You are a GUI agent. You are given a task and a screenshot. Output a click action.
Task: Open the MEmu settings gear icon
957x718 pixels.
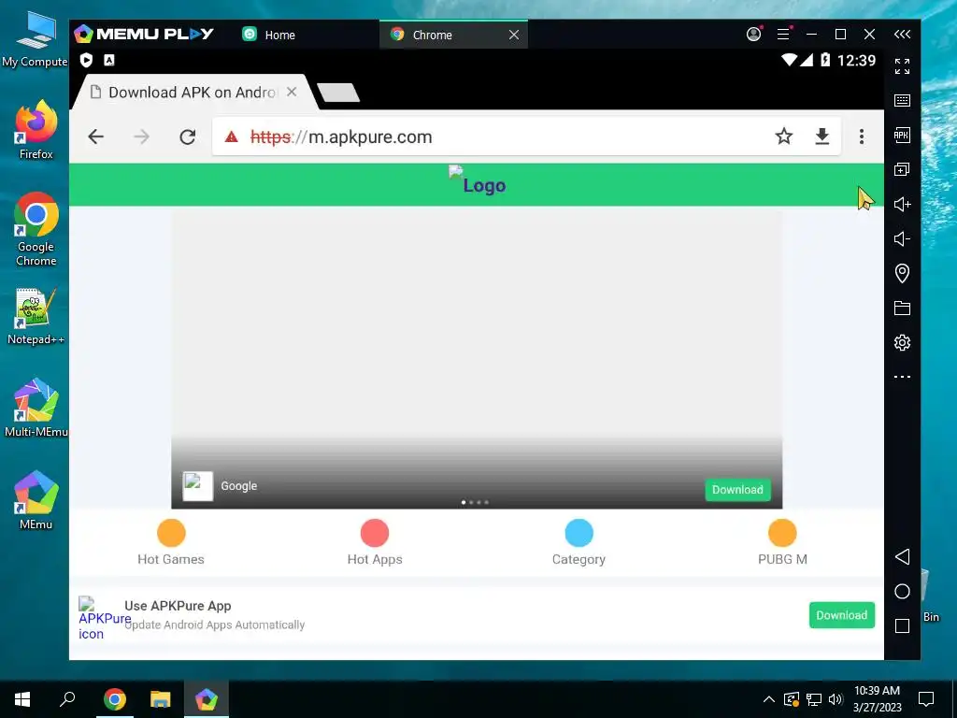pos(902,342)
